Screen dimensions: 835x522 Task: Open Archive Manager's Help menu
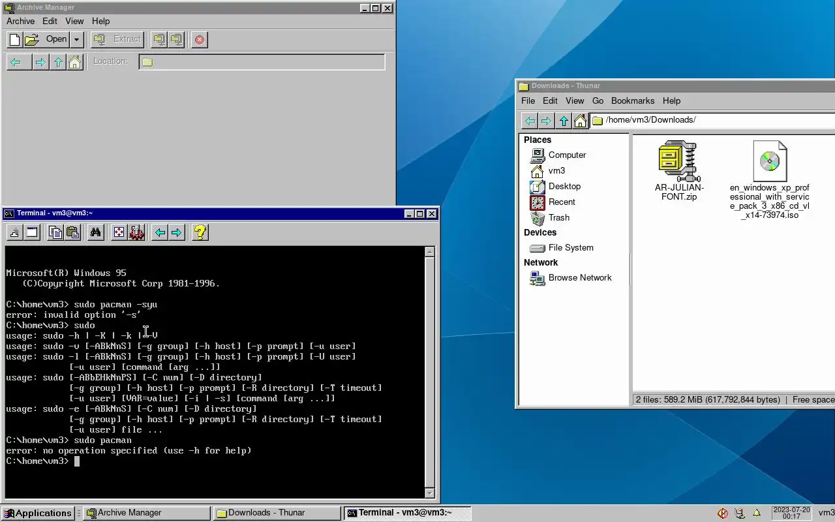pyautogui.click(x=100, y=21)
